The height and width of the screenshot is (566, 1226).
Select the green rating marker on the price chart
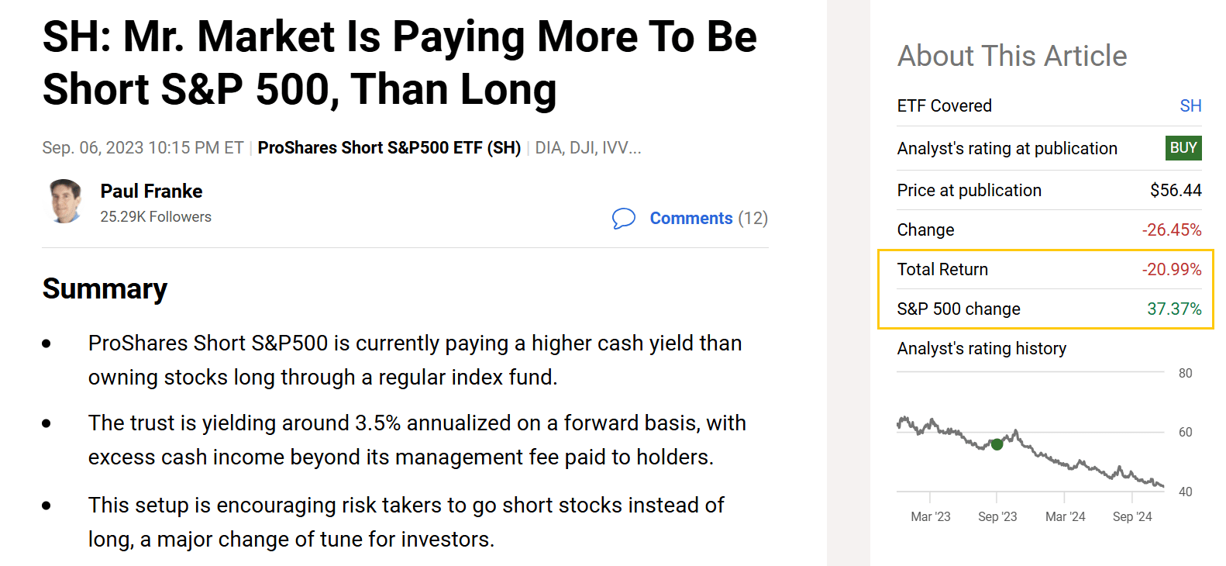click(997, 444)
